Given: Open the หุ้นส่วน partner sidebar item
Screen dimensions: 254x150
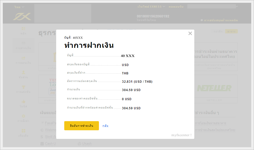Looking at the screenshot, I should [23, 75].
